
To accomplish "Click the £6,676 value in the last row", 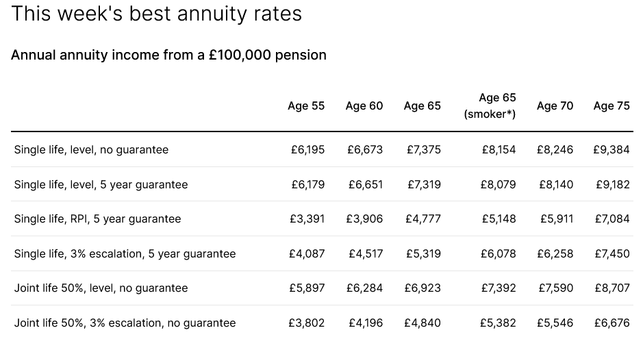I will coord(612,323).
